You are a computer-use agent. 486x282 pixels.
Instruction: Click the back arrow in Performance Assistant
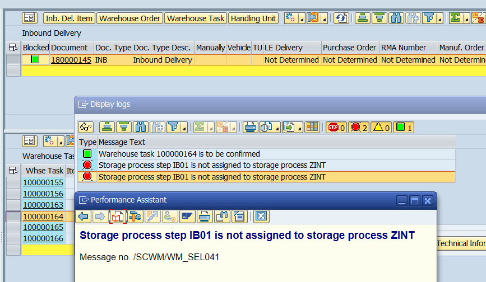tap(84, 216)
